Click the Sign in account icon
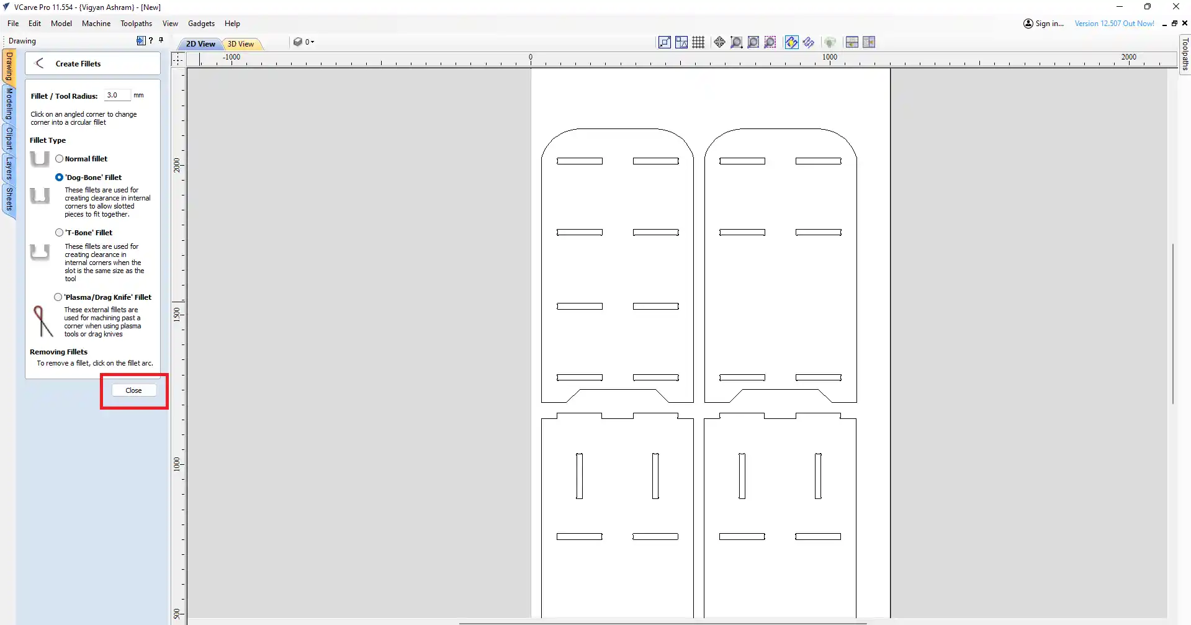 [1028, 24]
